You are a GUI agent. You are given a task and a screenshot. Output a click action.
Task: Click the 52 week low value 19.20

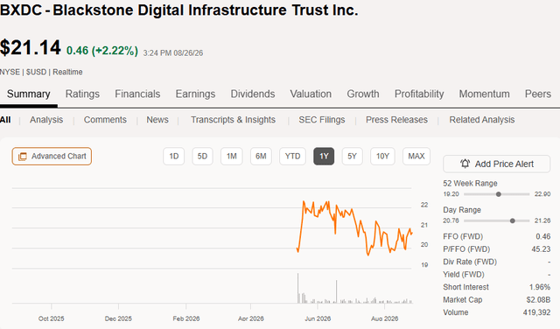pos(451,194)
